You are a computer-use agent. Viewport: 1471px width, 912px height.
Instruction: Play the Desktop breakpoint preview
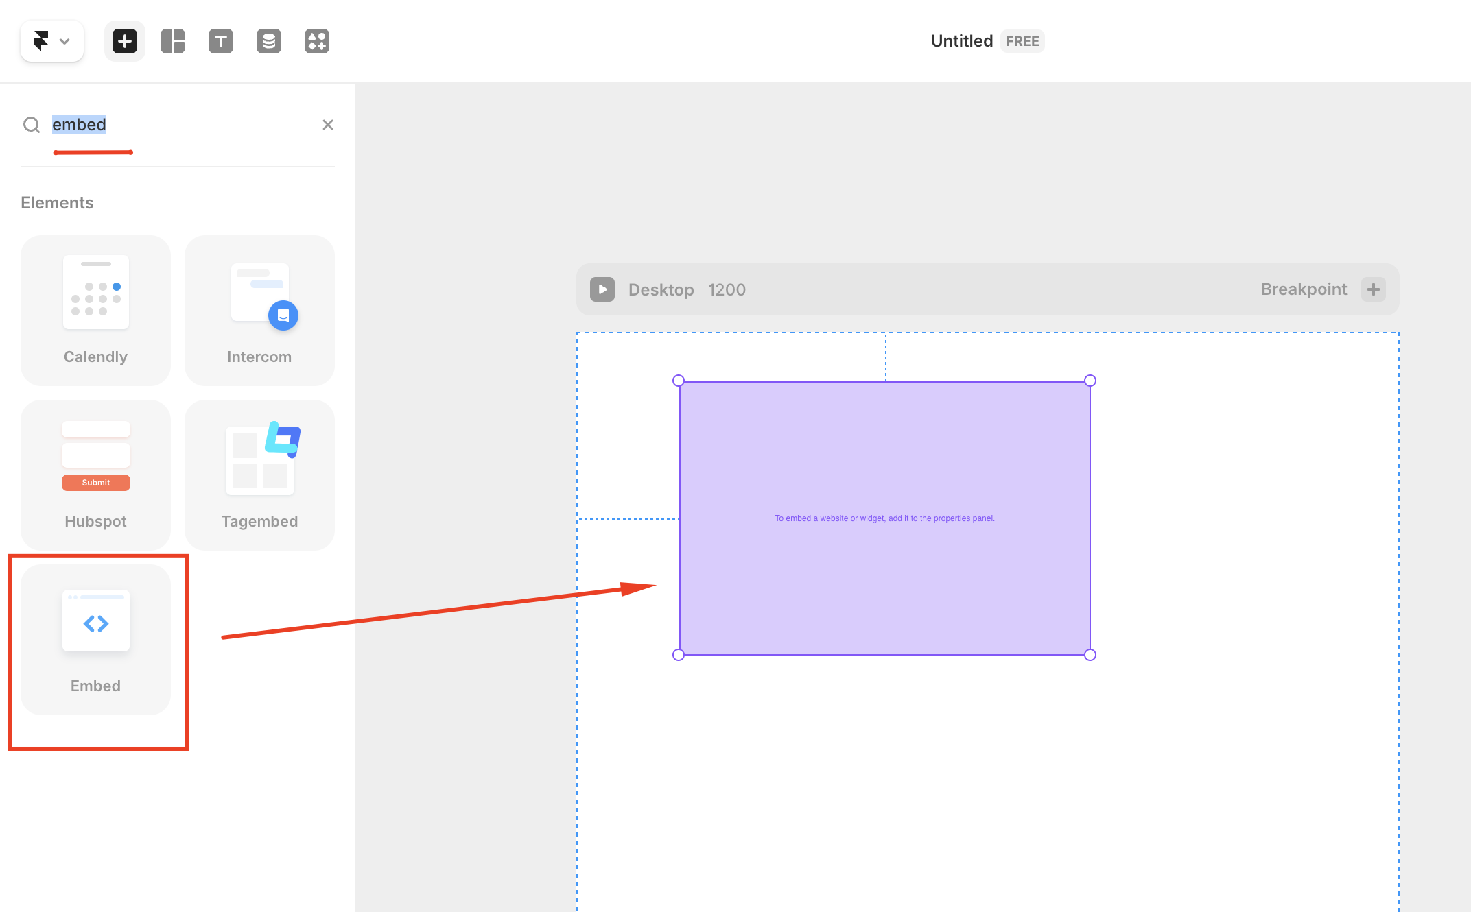(602, 289)
